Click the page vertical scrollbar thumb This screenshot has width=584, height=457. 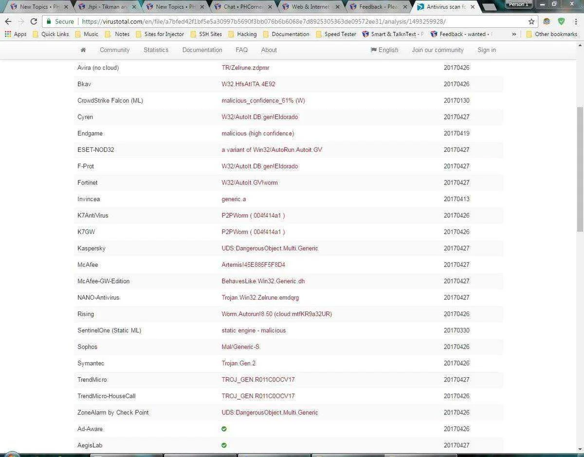[x=580, y=169]
